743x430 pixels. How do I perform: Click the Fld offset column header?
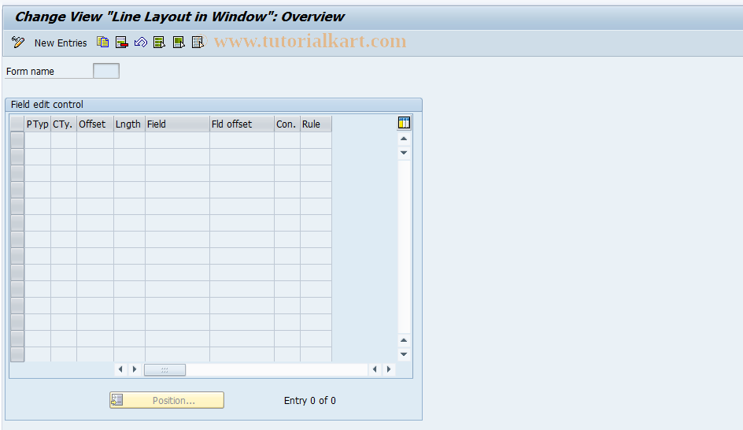242,124
